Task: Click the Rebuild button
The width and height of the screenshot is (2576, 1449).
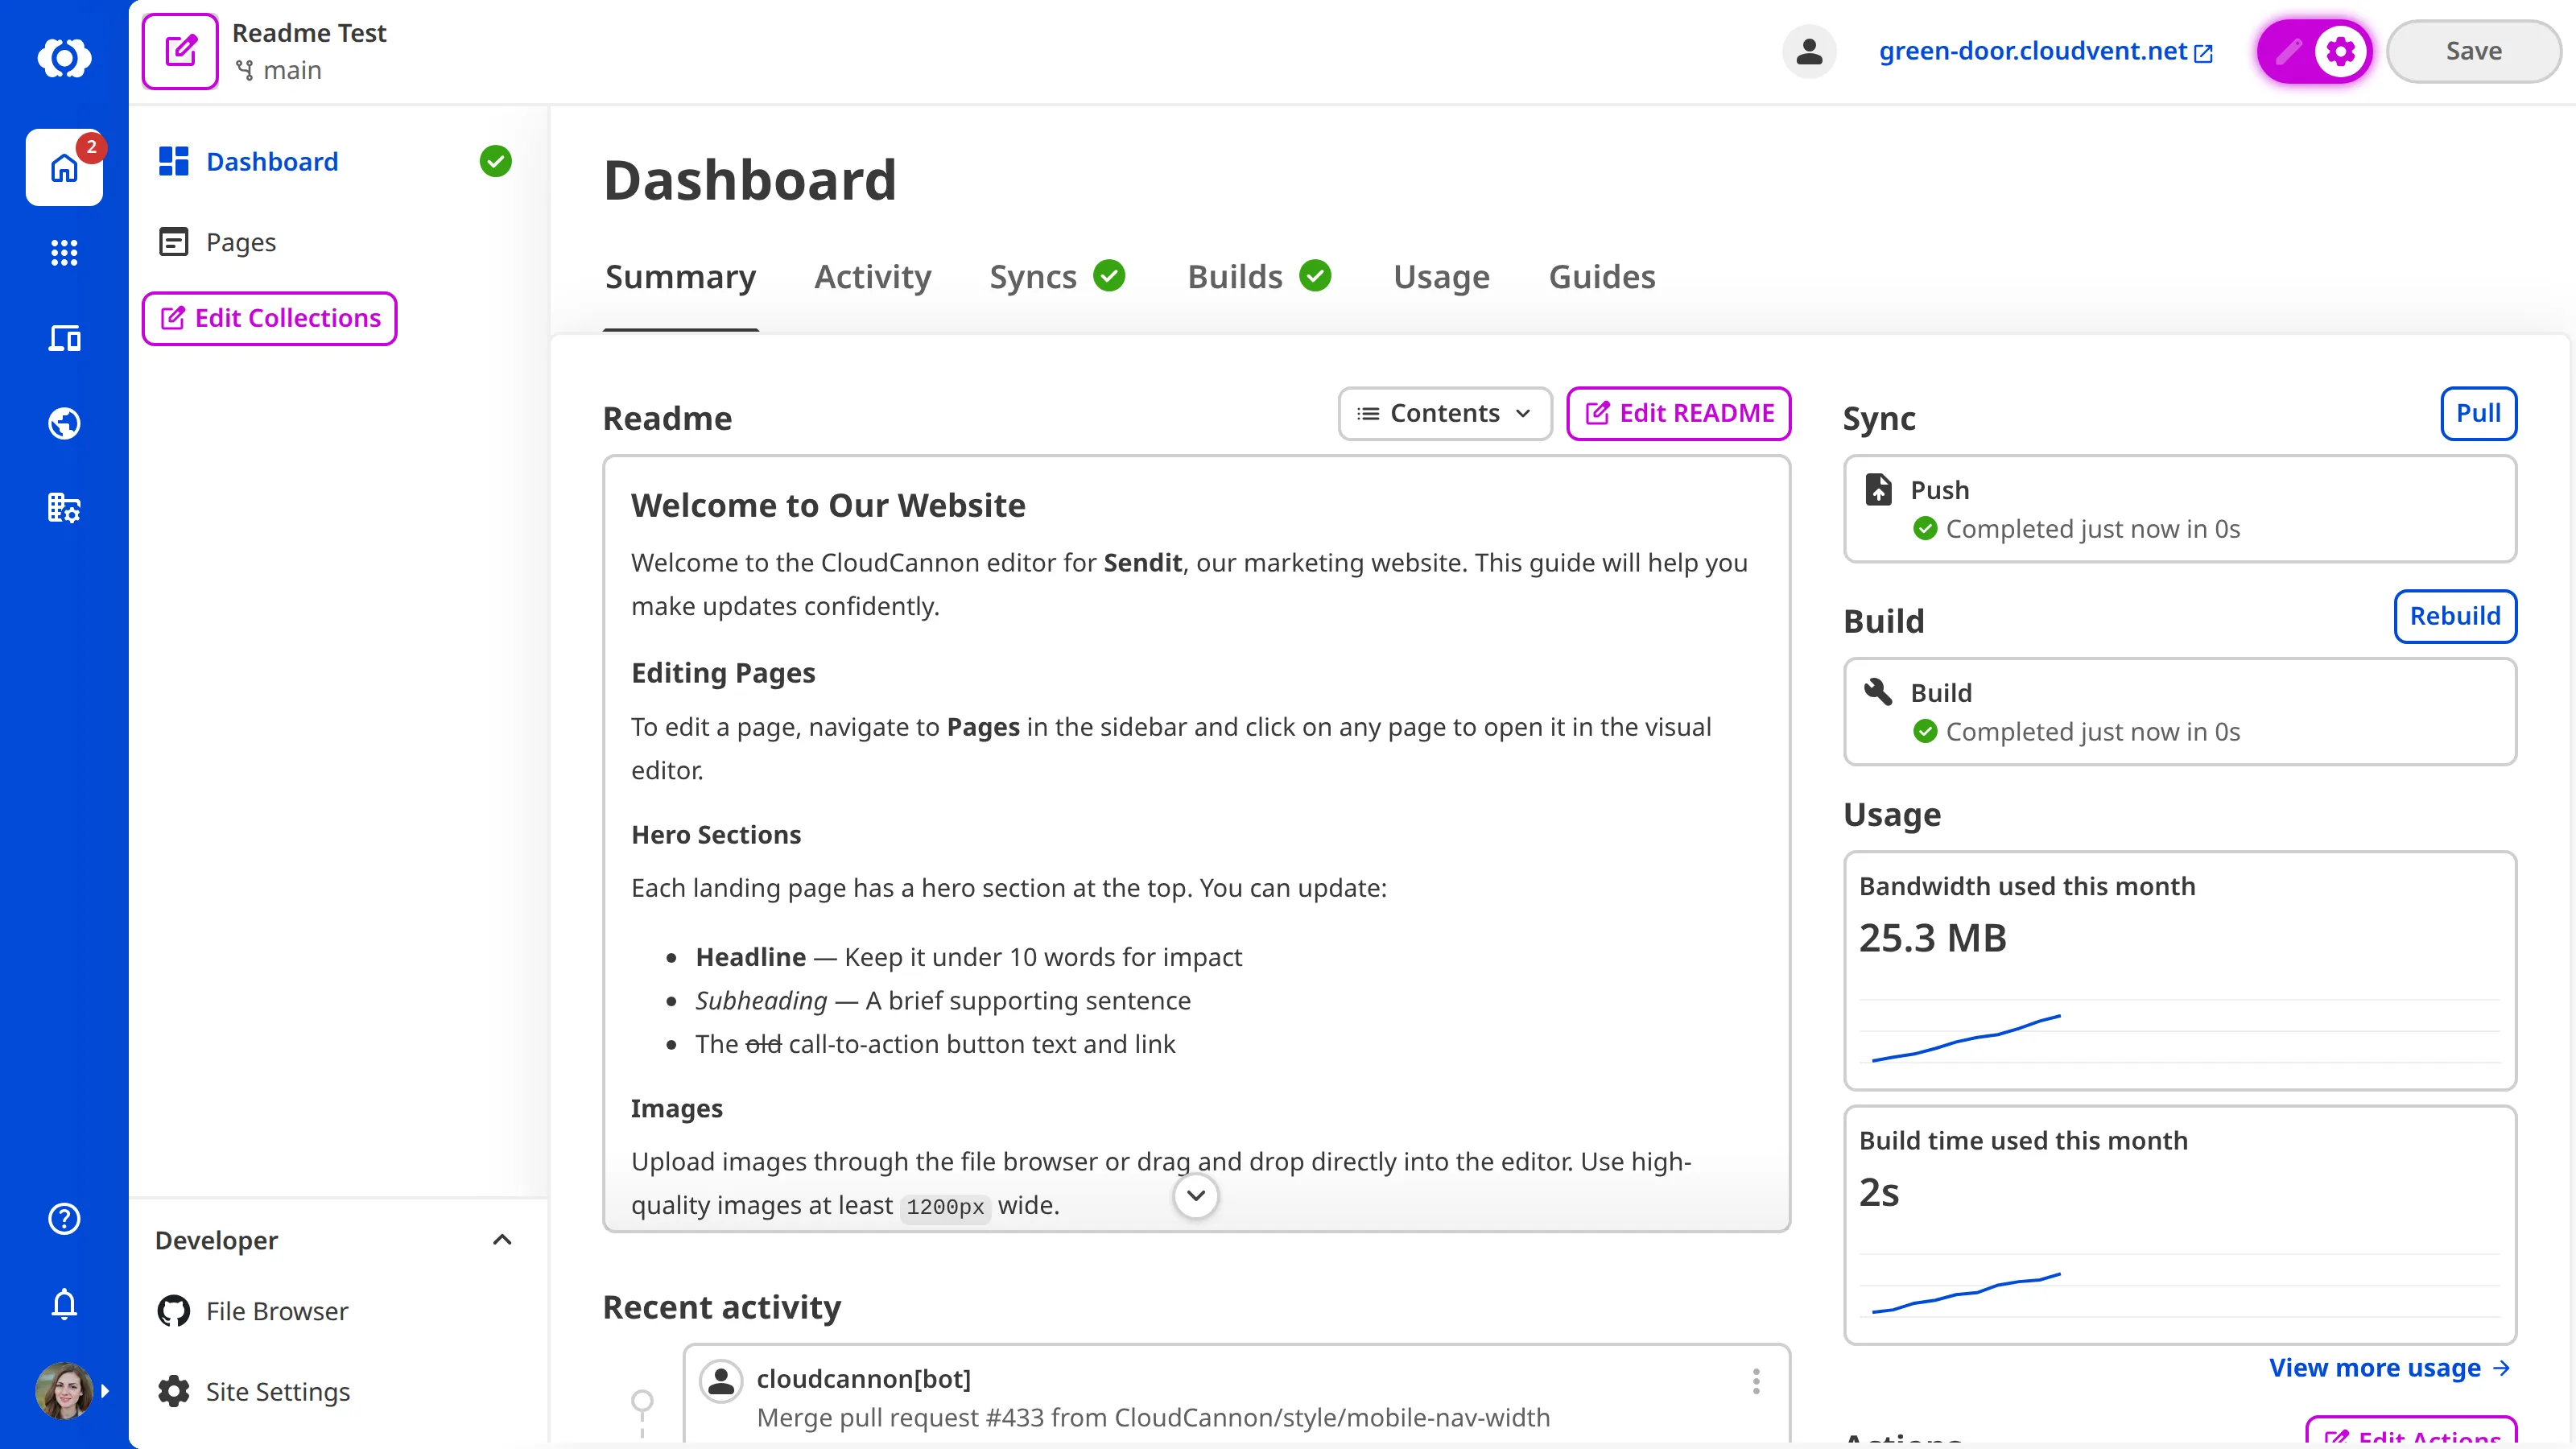Action: (x=2455, y=616)
